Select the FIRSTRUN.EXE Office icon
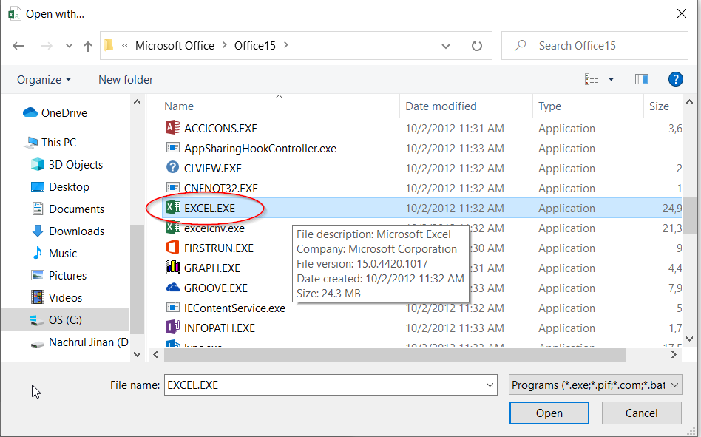Screen dimensions: 701x437 pos(172,248)
